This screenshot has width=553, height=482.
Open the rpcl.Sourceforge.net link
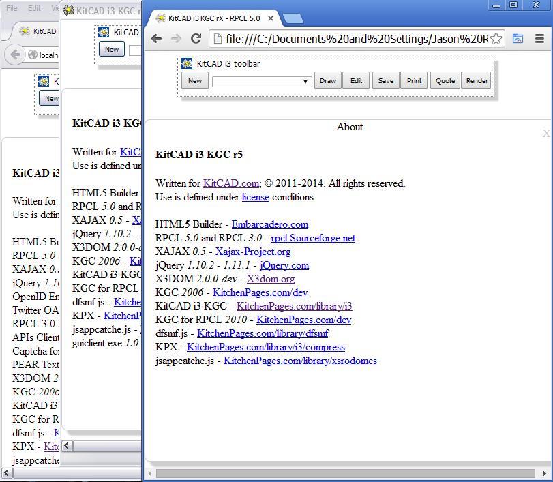pos(313,238)
